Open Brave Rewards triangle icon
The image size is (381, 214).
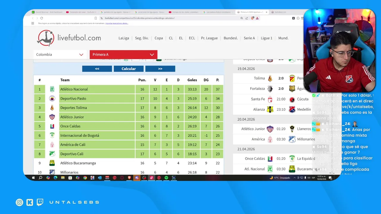point(257,18)
